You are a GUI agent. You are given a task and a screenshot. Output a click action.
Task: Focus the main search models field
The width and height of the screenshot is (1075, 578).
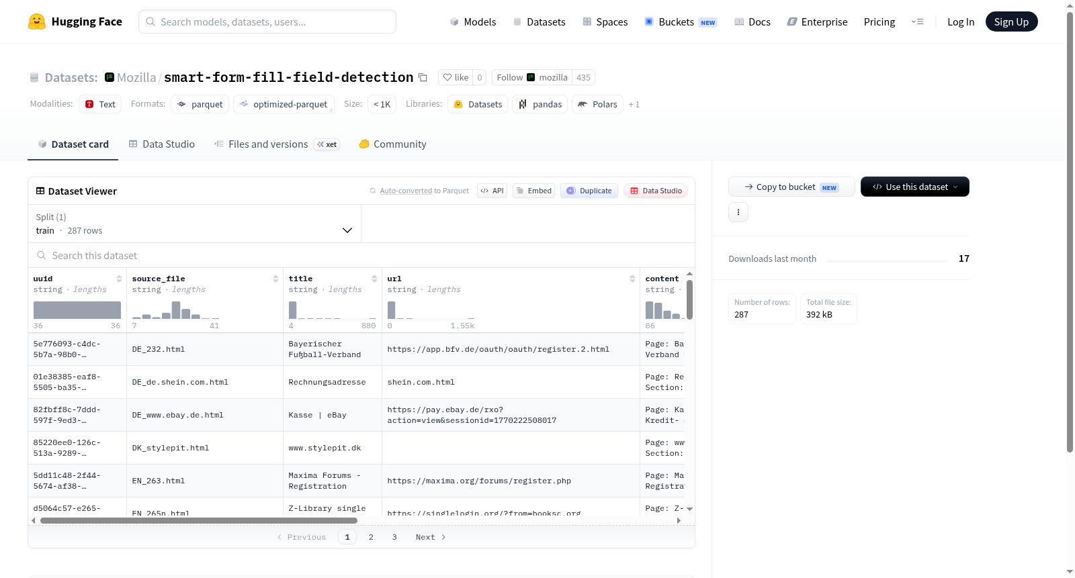(267, 21)
